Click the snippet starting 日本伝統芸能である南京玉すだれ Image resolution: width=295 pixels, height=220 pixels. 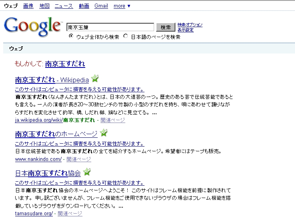click(x=118, y=151)
